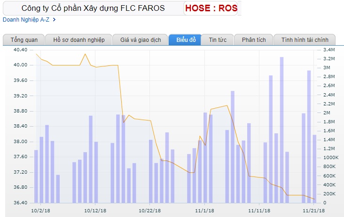Click the 38.00 price axis label
Image resolution: width=344 pixels, height=217 pixels.
pyautogui.click(x=20, y=141)
